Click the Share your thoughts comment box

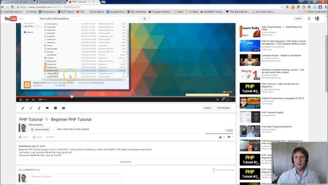75,177
